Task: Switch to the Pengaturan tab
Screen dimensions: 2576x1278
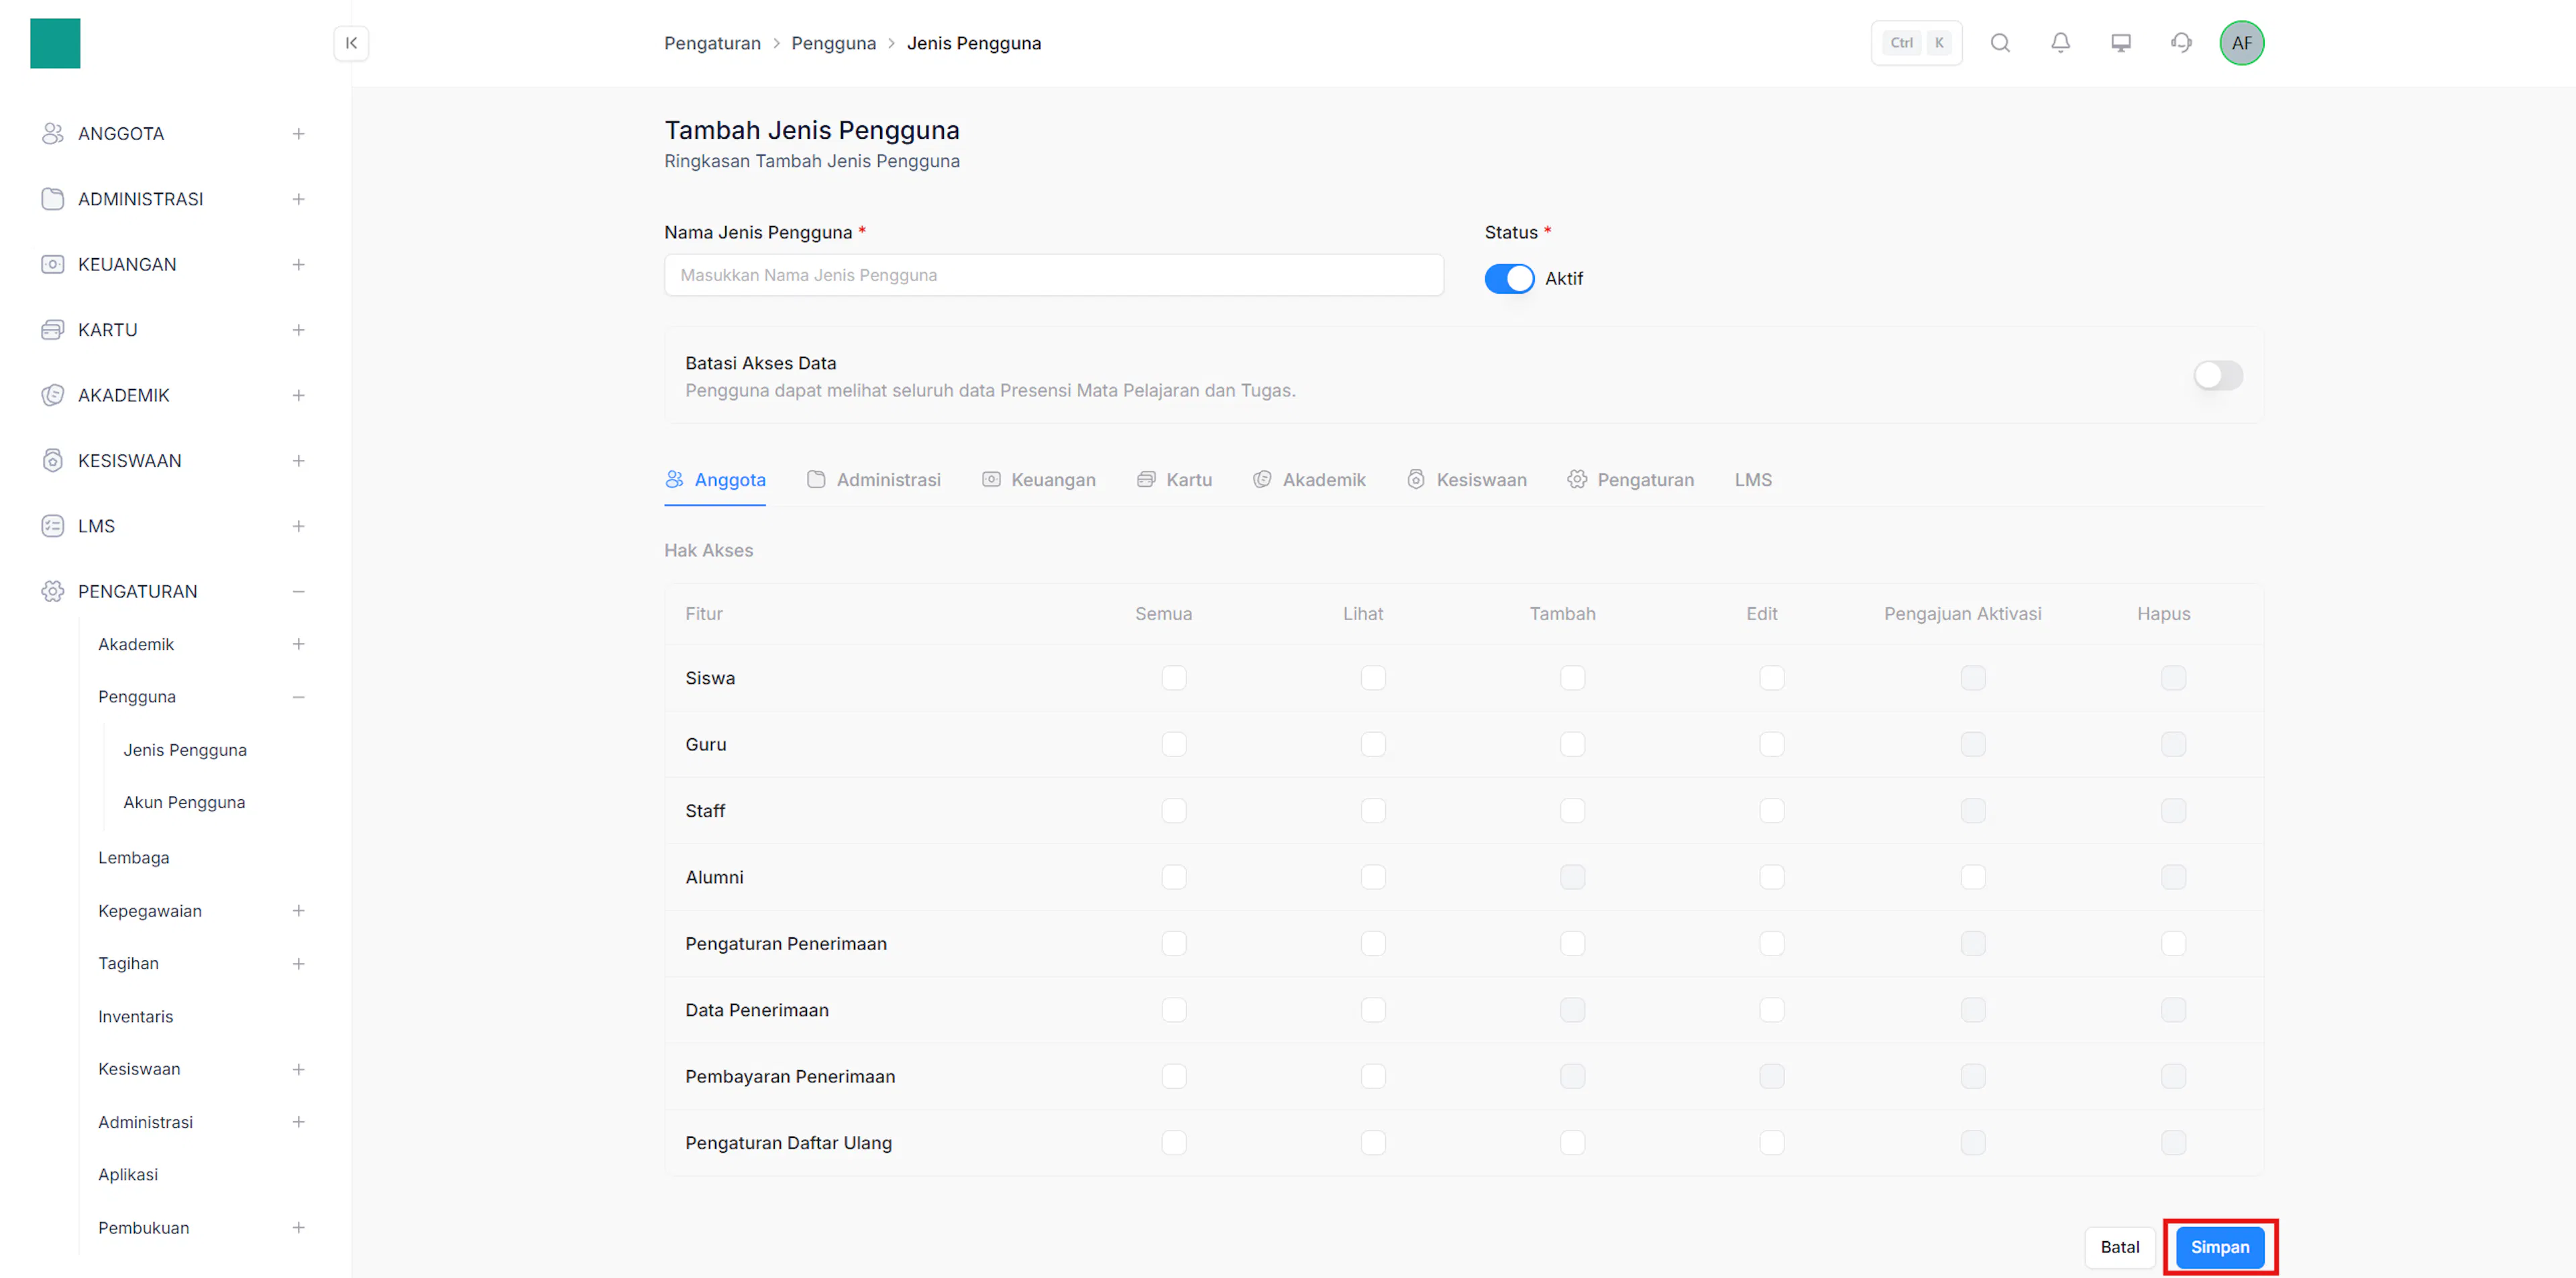Action: pos(1630,479)
